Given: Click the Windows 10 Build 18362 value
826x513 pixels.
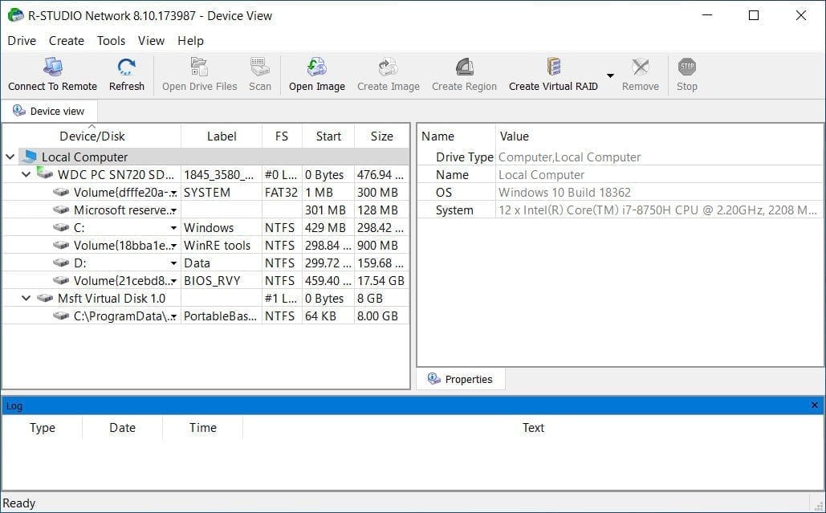Looking at the screenshot, I should [x=565, y=192].
